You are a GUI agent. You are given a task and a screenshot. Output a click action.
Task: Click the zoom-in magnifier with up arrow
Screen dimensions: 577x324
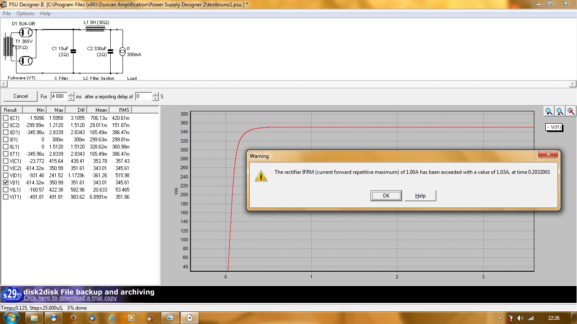pyautogui.click(x=560, y=111)
